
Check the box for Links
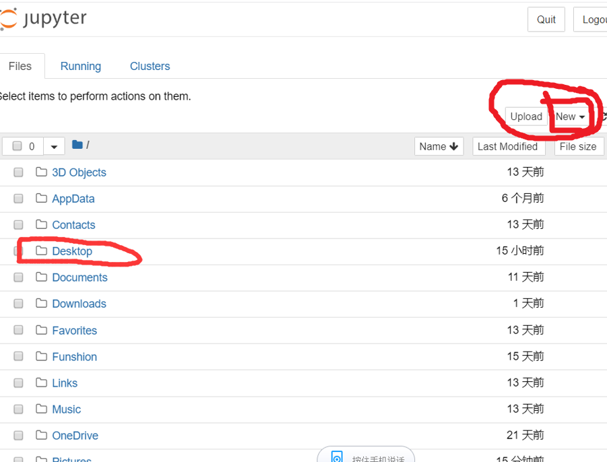[18, 383]
